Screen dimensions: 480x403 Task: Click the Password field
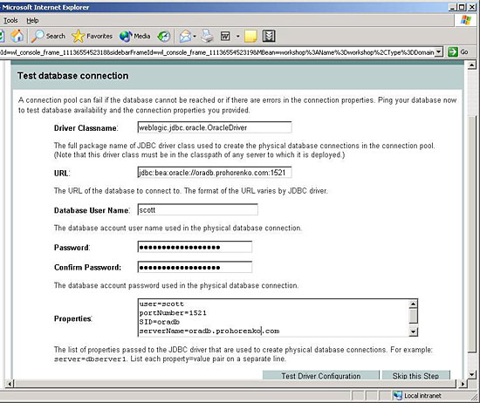[x=195, y=247]
